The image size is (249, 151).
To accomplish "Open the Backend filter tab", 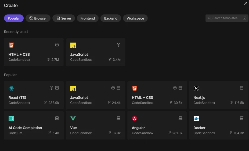I will [111, 18].
